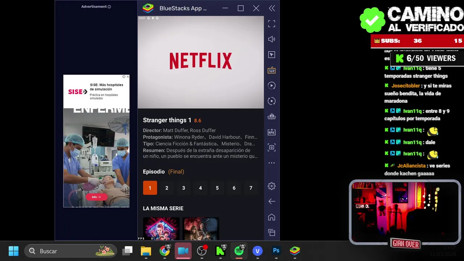
Task: Toggle BlueStacks fullscreen mode icon
Action: pos(272,24)
